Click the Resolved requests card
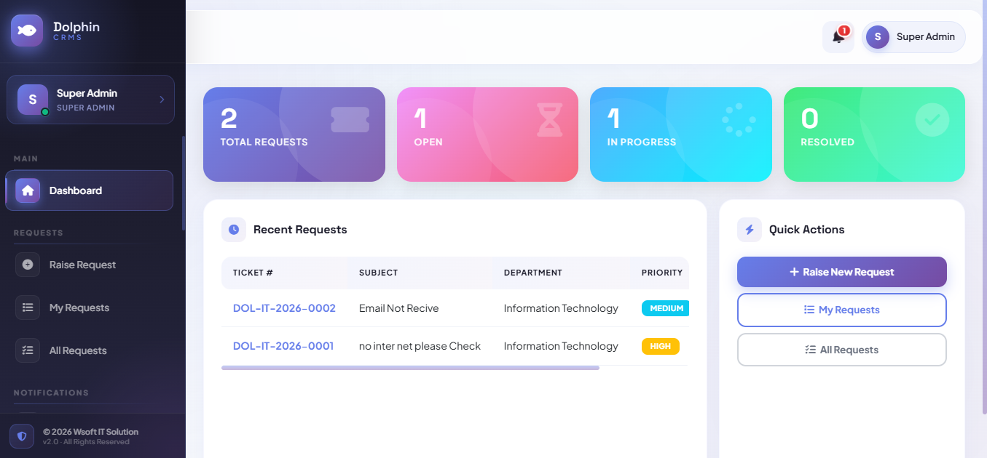The width and height of the screenshot is (987, 458). [x=874, y=134]
